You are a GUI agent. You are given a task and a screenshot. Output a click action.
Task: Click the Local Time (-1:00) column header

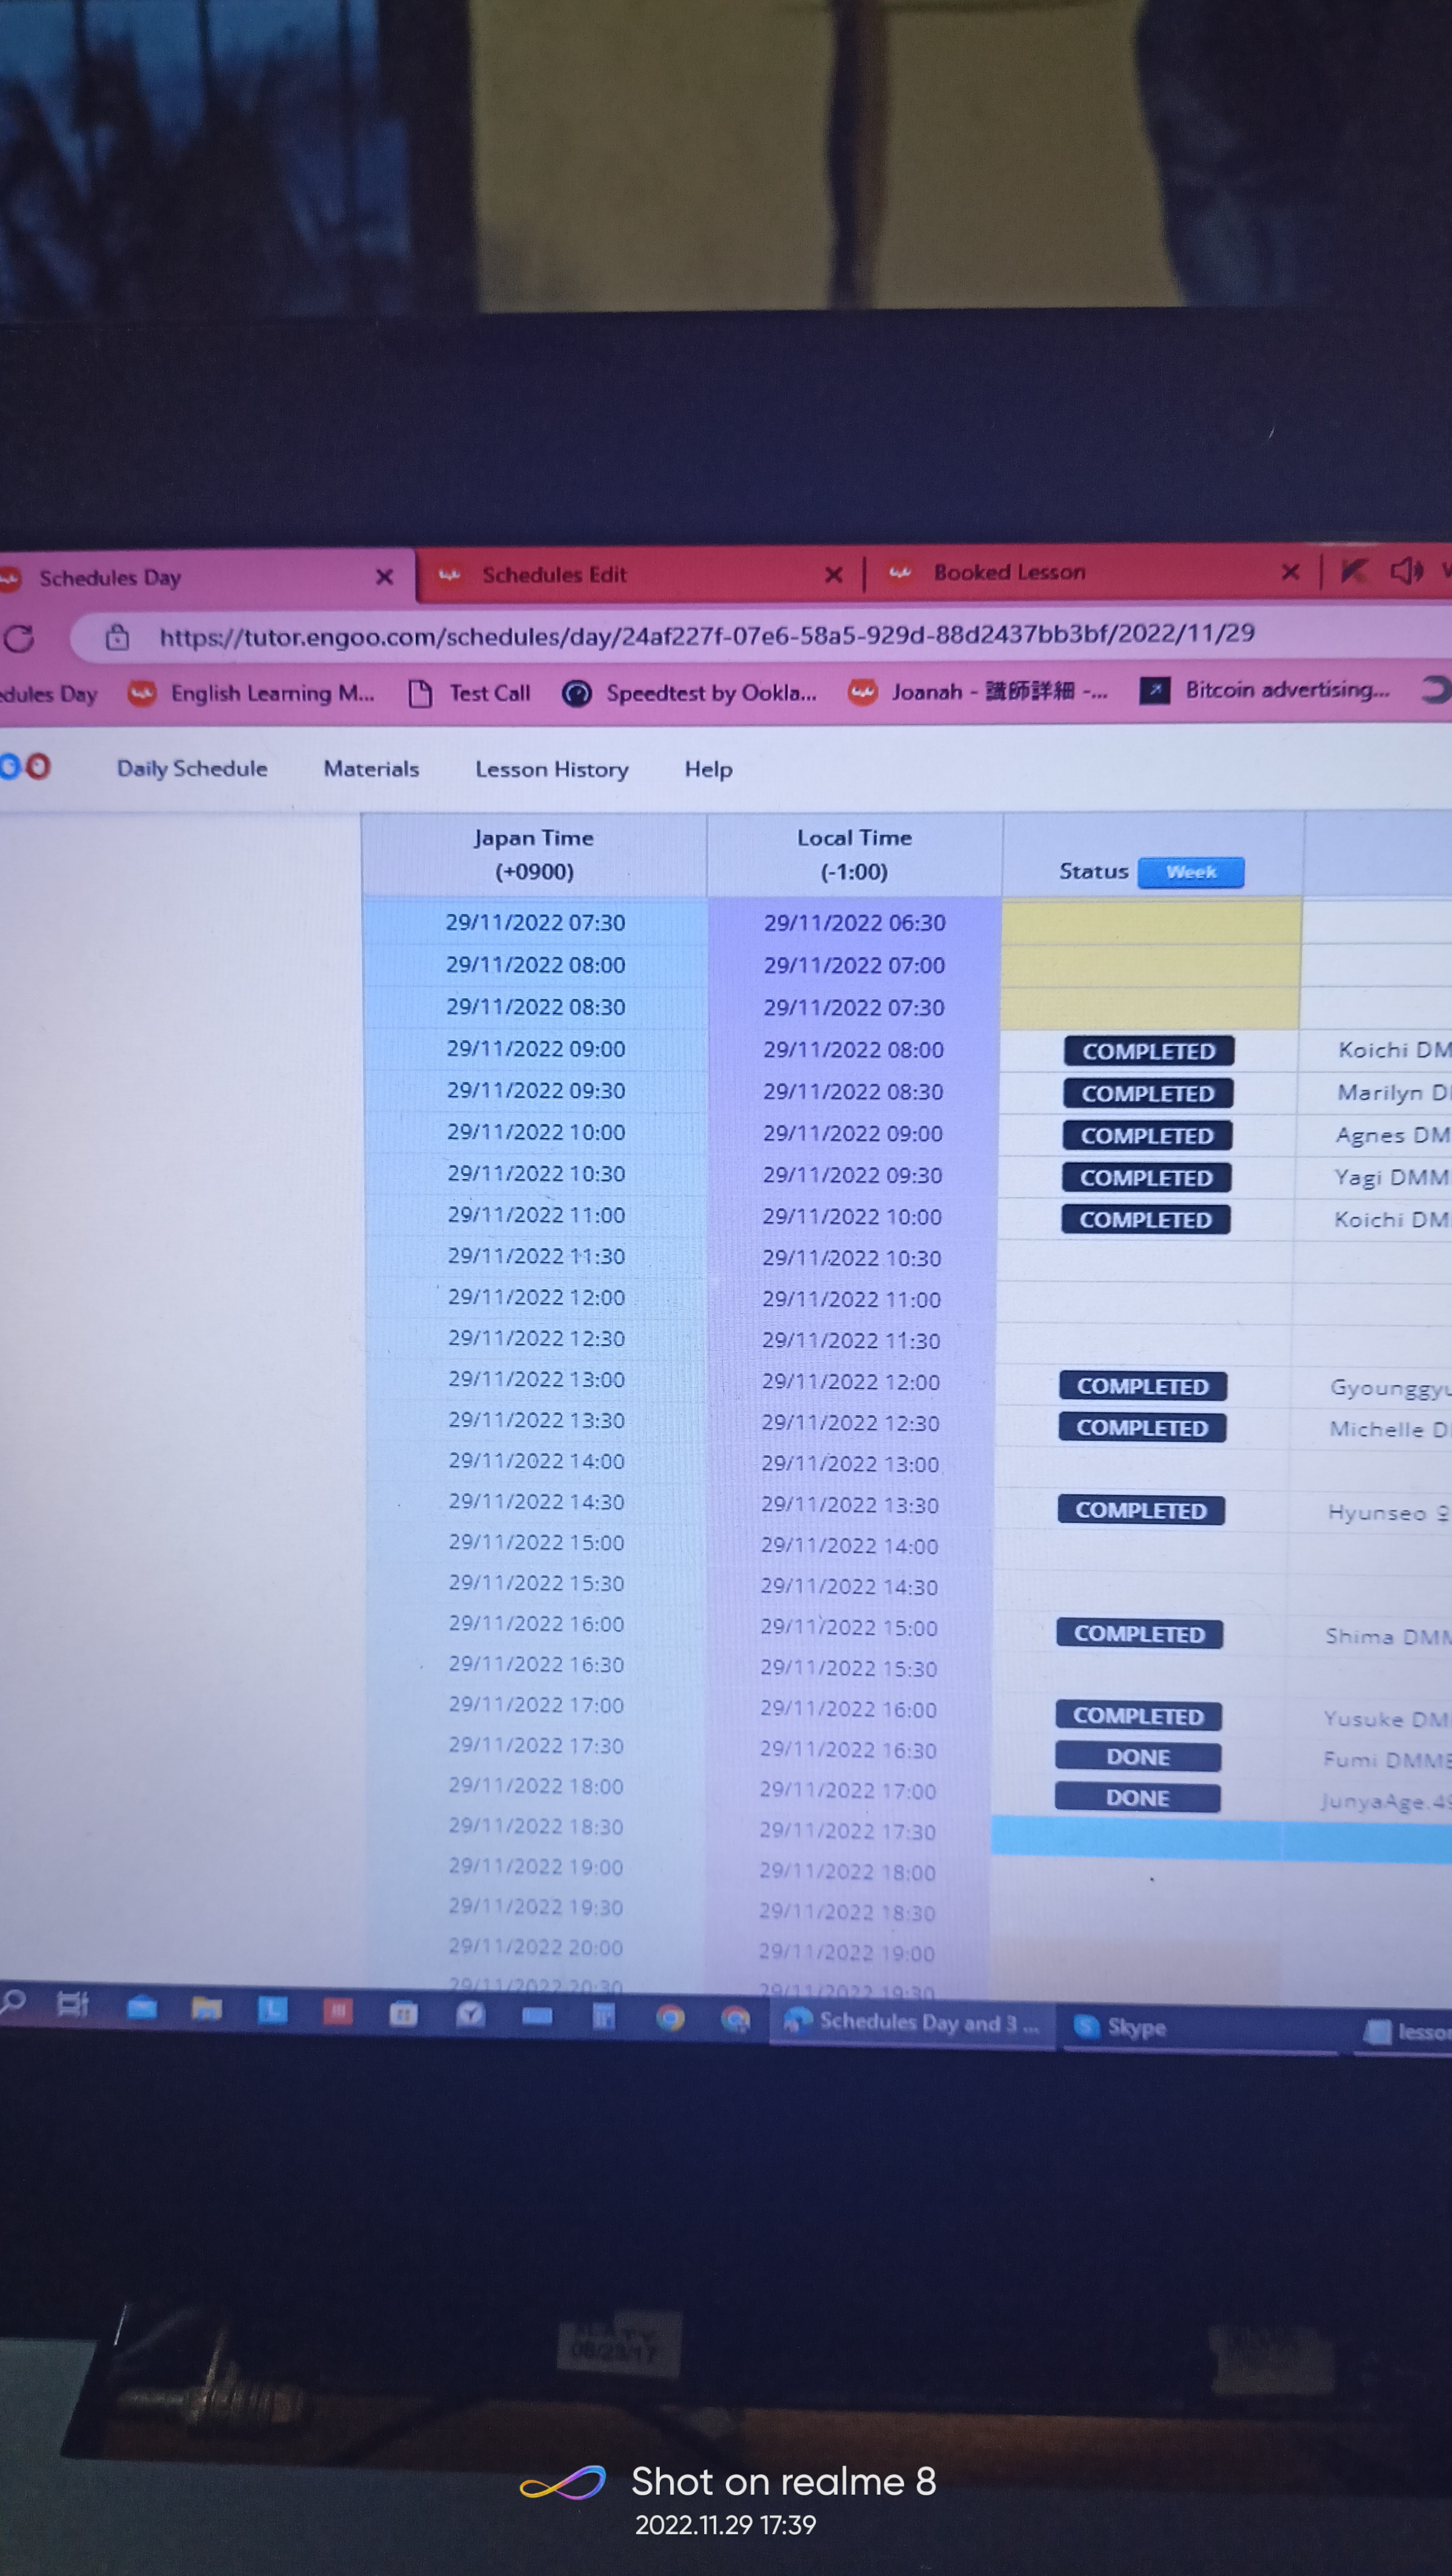855,854
